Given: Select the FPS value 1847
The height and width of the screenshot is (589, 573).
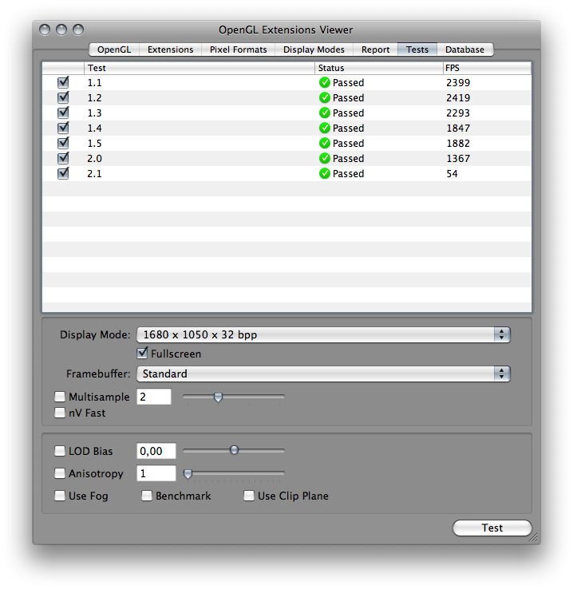Looking at the screenshot, I should pyautogui.click(x=458, y=128).
